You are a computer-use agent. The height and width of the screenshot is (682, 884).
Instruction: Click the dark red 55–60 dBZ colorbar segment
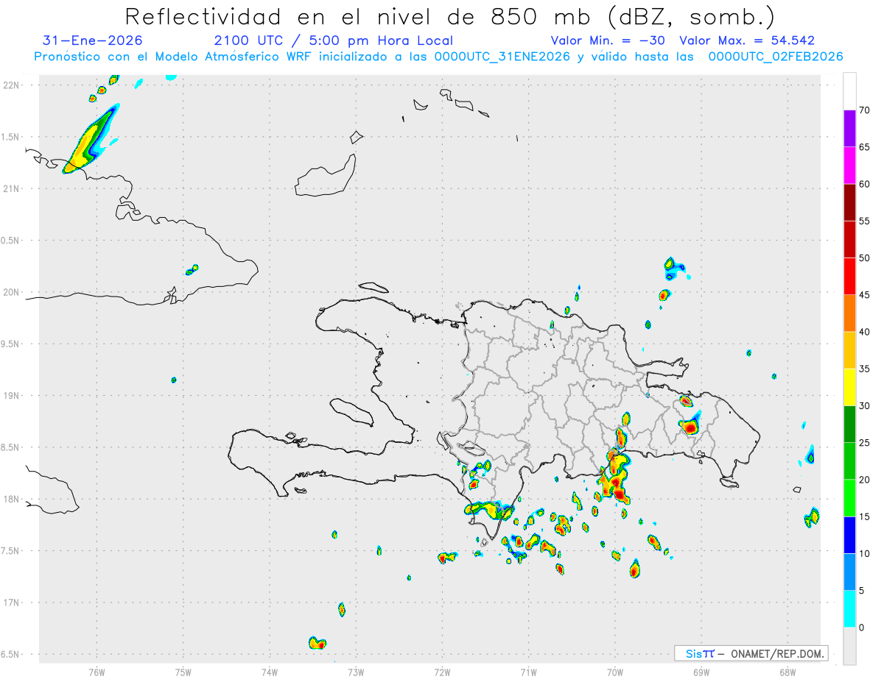pyautogui.click(x=849, y=202)
